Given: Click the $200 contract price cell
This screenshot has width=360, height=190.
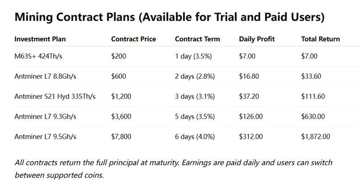Looking at the screenshot, I should coord(119,56).
